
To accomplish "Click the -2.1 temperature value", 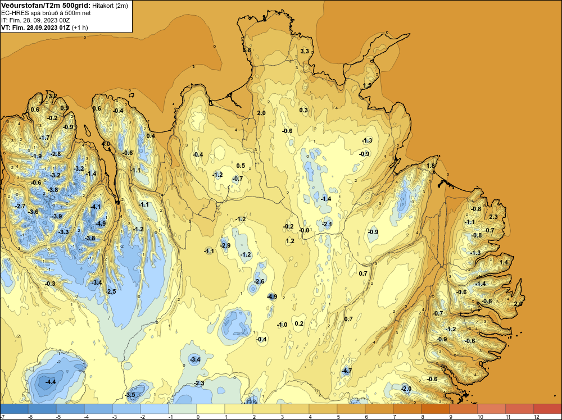I will click(327, 225).
